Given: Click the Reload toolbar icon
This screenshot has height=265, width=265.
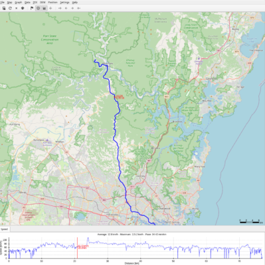Looking at the screenshot, I should 10,8.
